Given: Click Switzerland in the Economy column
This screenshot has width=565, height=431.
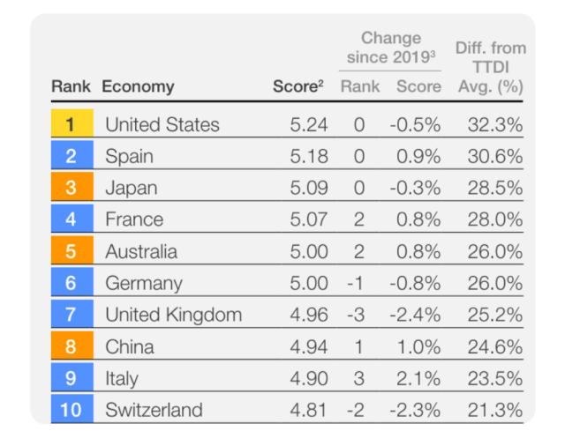Looking at the screenshot, I should coord(154,410).
